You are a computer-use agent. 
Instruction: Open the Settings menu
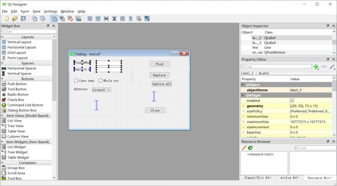(x=50, y=11)
